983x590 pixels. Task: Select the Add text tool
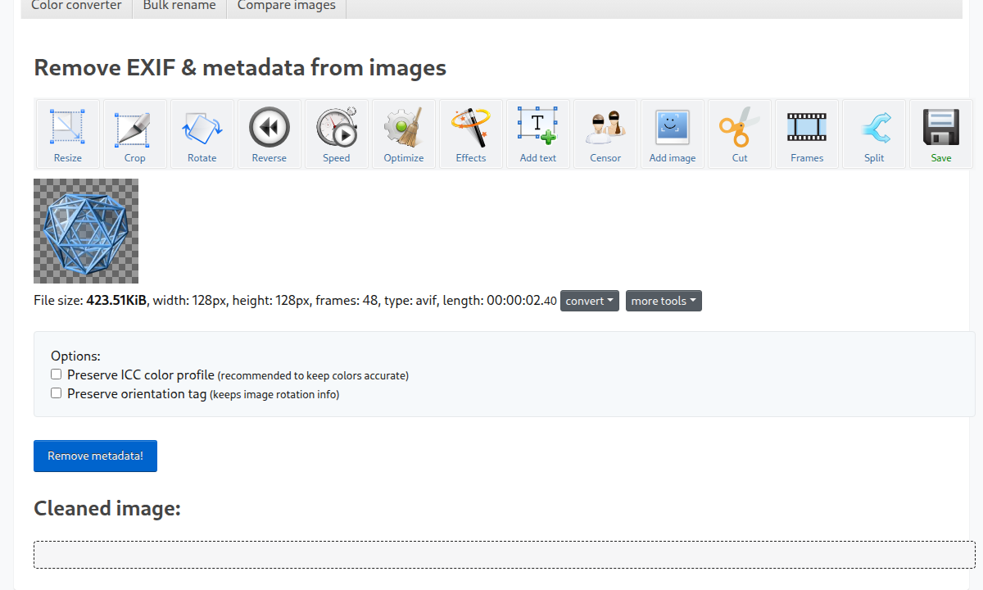tap(538, 134)
